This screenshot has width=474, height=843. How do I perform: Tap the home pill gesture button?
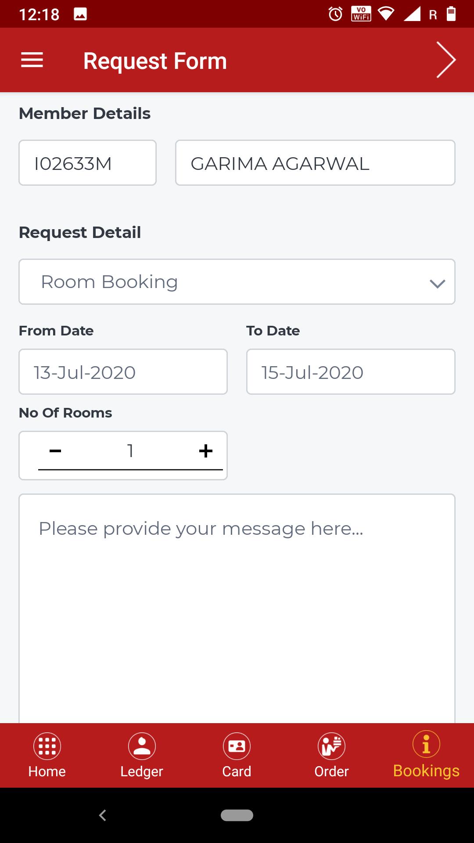[237, 815]
